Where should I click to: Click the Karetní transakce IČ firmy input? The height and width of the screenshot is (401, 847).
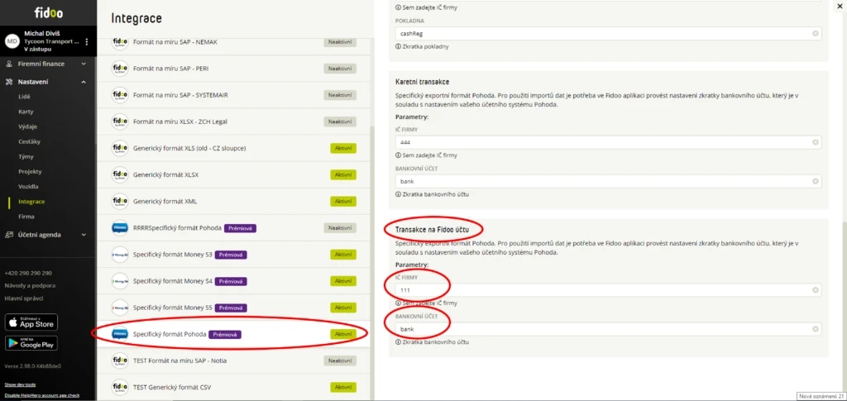point(609,142)
